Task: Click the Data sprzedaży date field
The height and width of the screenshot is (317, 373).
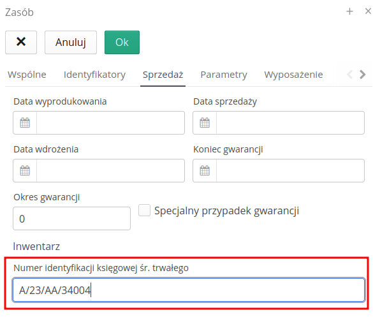Action: tap(291, 123)
